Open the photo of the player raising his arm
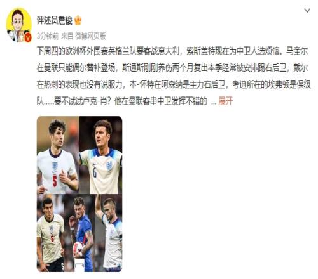Viewport: 318px width, 279px height. (108, 233)
